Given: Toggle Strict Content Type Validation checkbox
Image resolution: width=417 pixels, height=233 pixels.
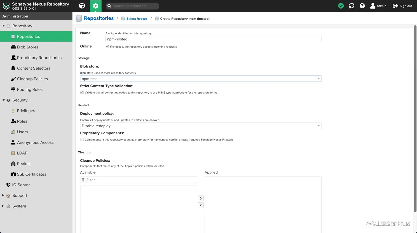Looking at the screenshot, I should tap(82, 92).
